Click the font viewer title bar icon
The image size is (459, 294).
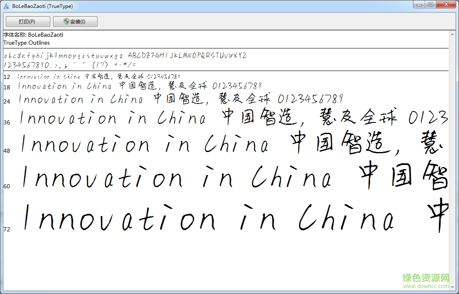coord(6,6)
